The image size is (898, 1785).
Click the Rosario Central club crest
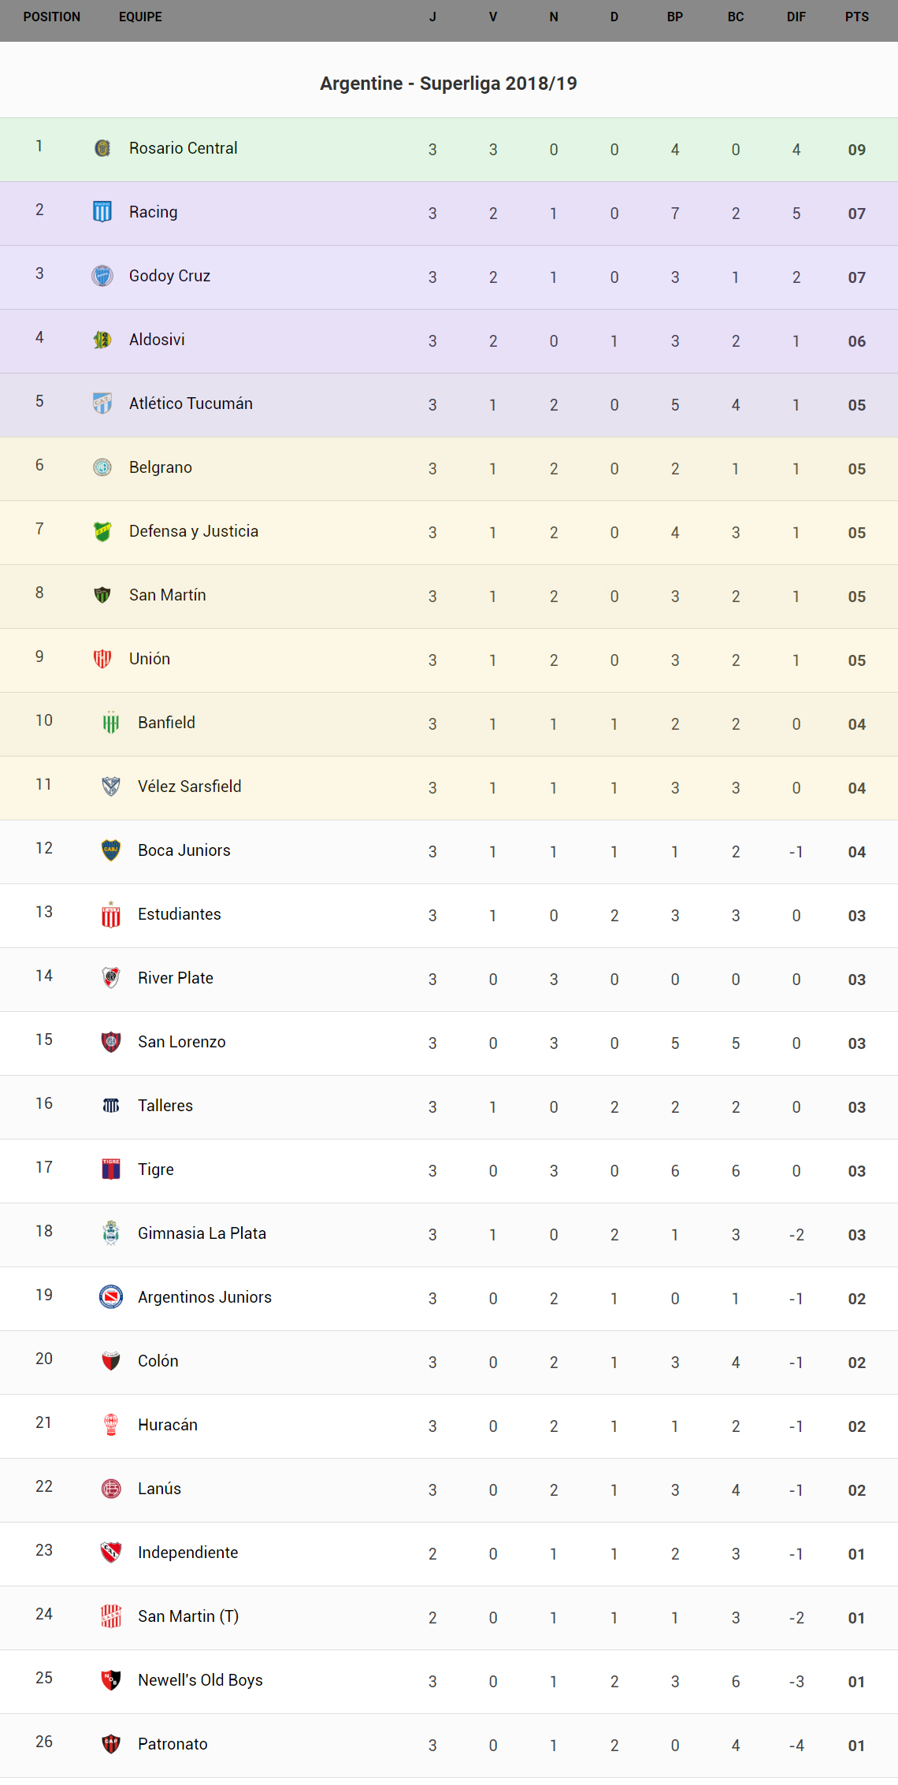(102, 148)
